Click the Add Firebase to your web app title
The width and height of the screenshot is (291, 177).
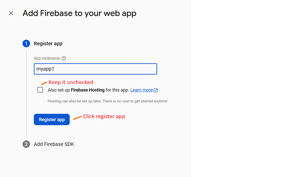pos(79,13)
